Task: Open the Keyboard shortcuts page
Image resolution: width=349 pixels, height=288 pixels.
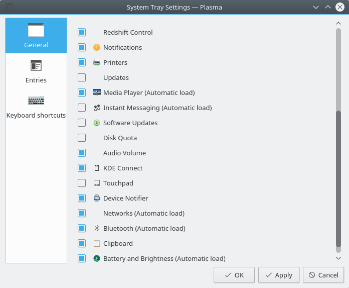Action: click(36, 107)
